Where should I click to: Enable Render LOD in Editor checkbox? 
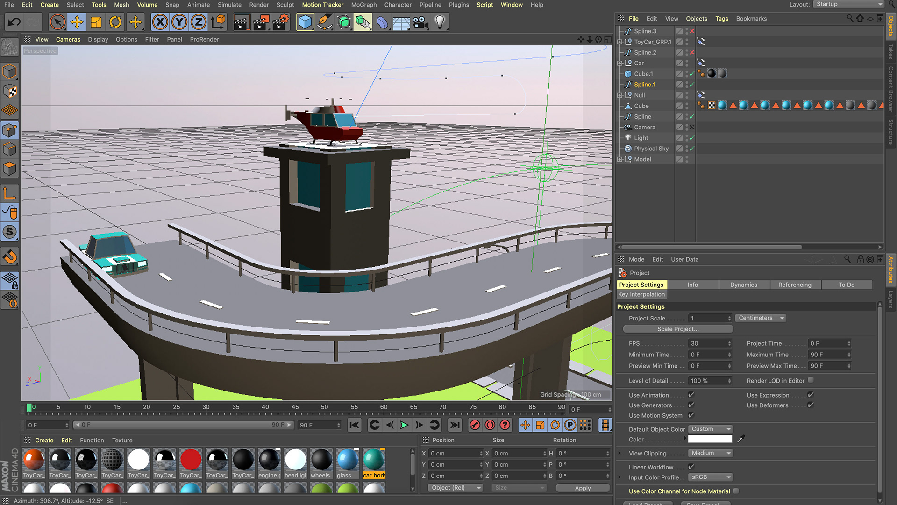[811, 380]
